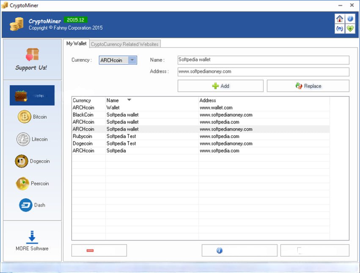This screenshot has width=360, height=273.
Task: Select Litecoin from the sidebar
Action: pos(33,139)
